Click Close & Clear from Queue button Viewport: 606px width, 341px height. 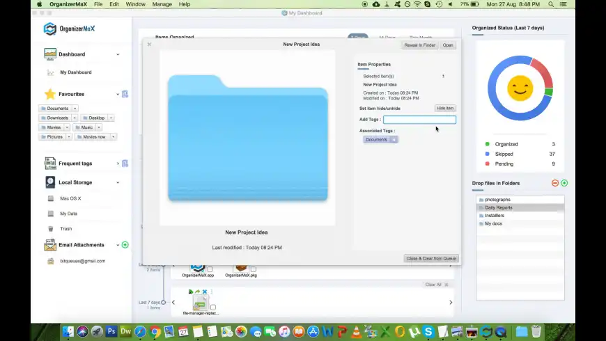coord(431,258)
